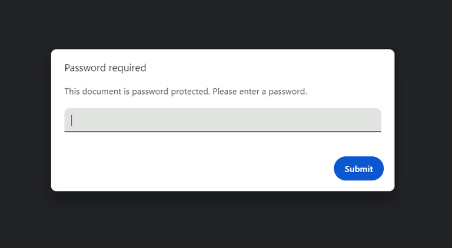Click the dark backdrop above the password dialog
Viewport: 452px width, 248px height.
pyautogui.click(x=222, y=24)
